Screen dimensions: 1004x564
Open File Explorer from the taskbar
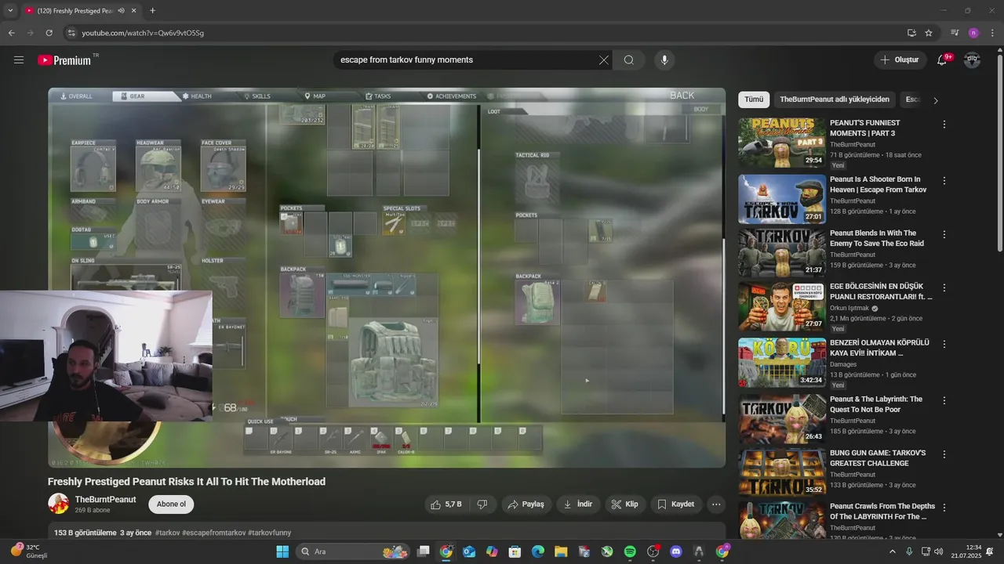tap(561, 551)
